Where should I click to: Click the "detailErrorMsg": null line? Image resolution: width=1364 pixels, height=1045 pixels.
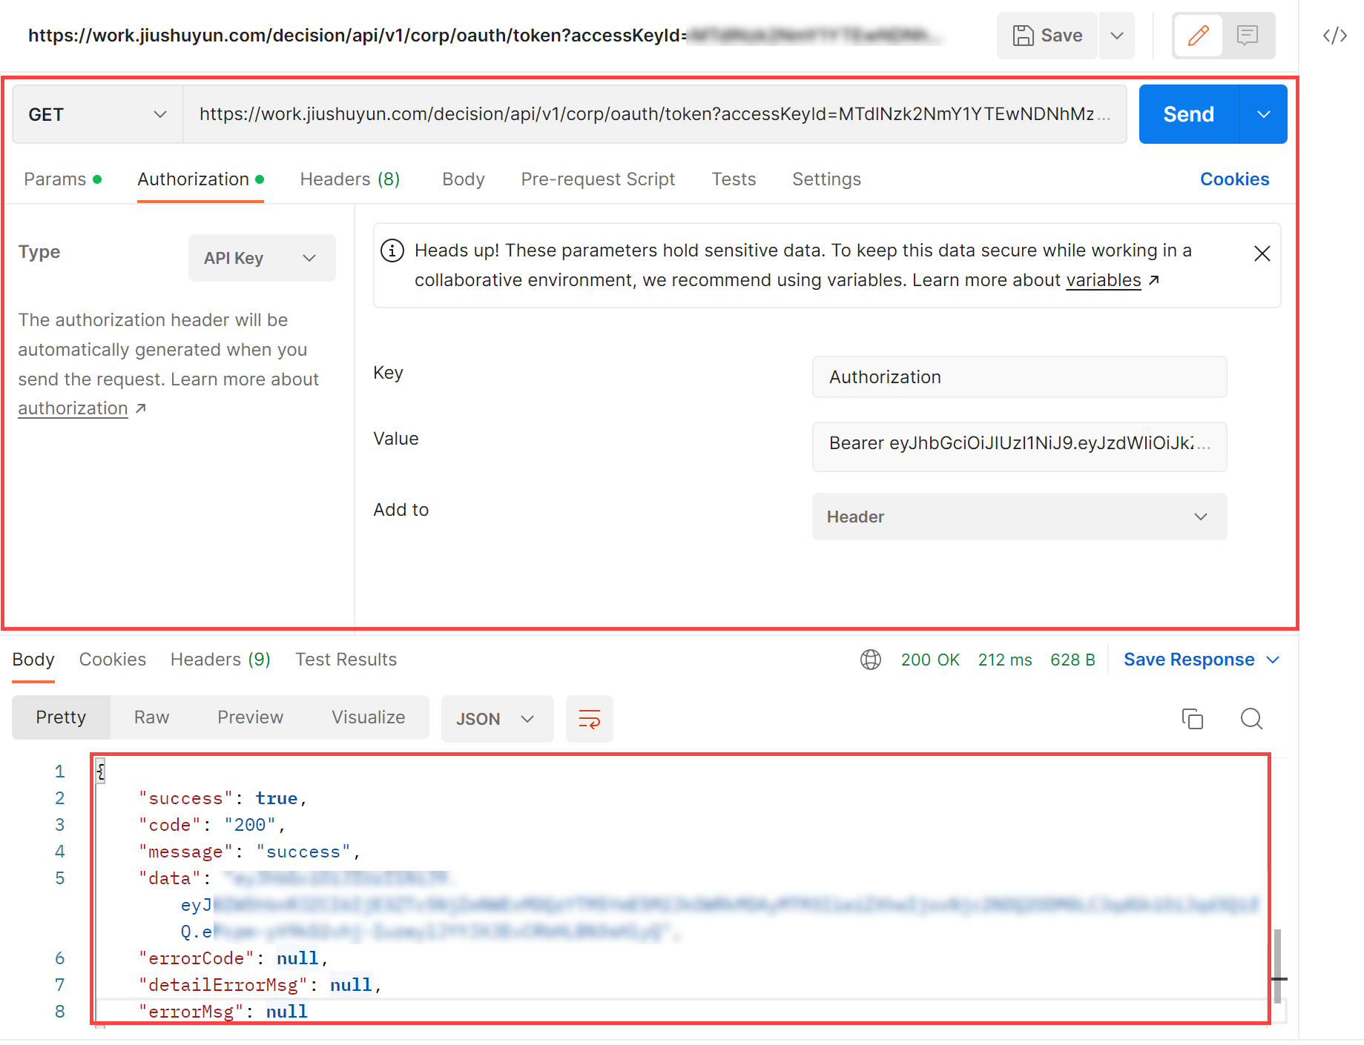(x=260, y=985)
